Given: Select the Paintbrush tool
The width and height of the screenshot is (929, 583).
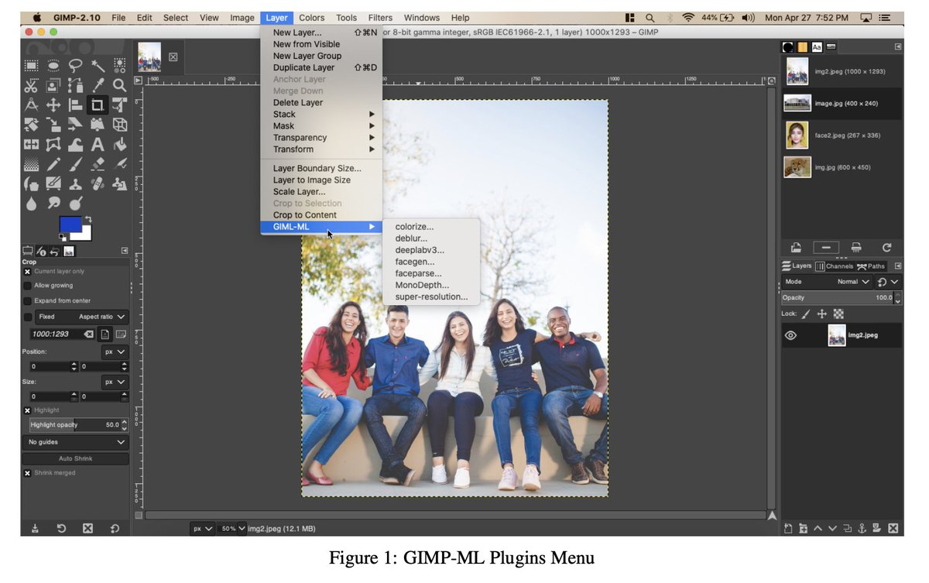Looking at the screenshot, I should [x=75, y=164].
